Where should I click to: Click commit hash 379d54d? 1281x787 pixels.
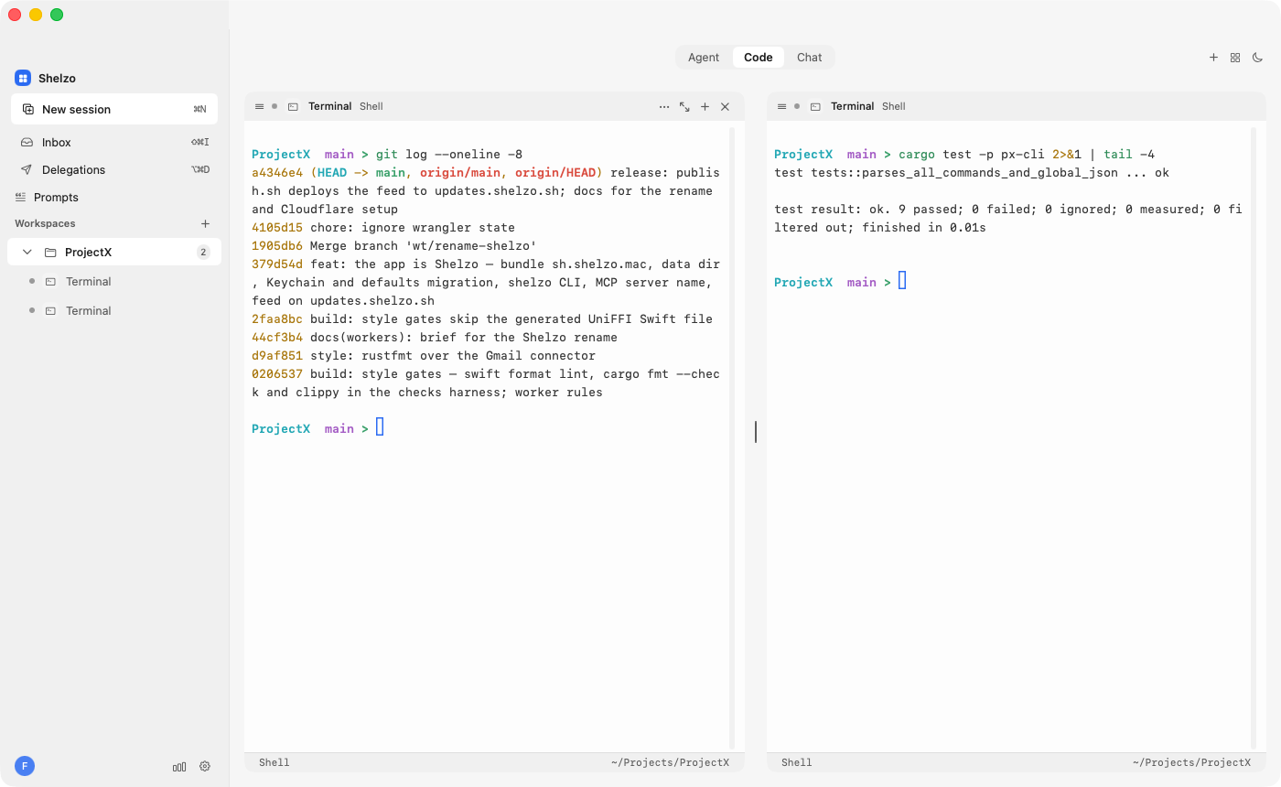coord(277,264)
